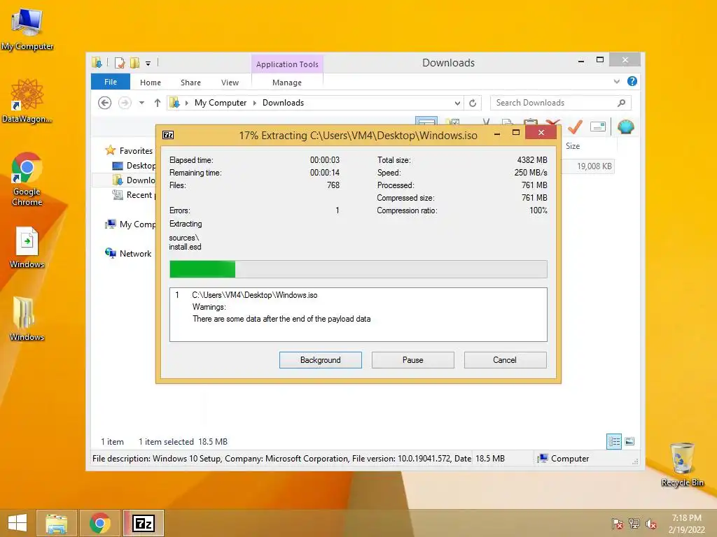Click the paste clipboard toolbar icon in Explorer
The width and height of the screenshot is (717, 537).
[x=531, y=123]
